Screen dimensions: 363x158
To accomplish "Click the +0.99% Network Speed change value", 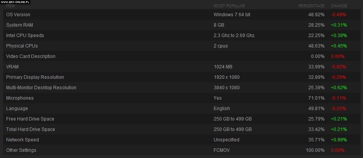I will [339, 140].
